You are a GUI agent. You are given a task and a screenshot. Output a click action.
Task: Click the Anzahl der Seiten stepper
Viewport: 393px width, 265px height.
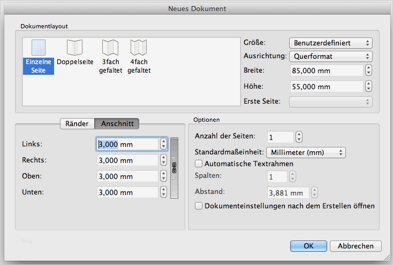(x=299, y=137)
